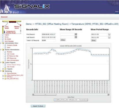Collapse the Administration Menu section
119x108 pixels.
[x=1, y=43]
